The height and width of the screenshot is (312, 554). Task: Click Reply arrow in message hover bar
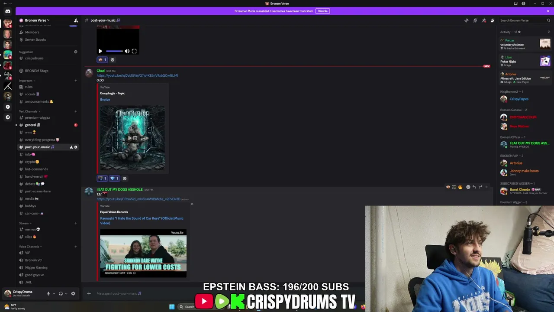tap(474, 187)
